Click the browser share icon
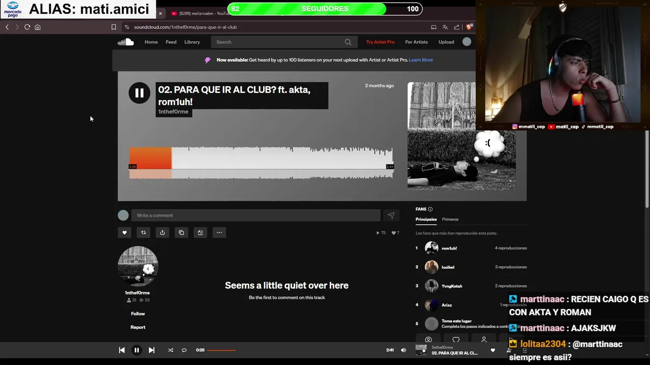The width and height of the screenshot is (650, 365). pyautogui.click(x=457, y=27)
